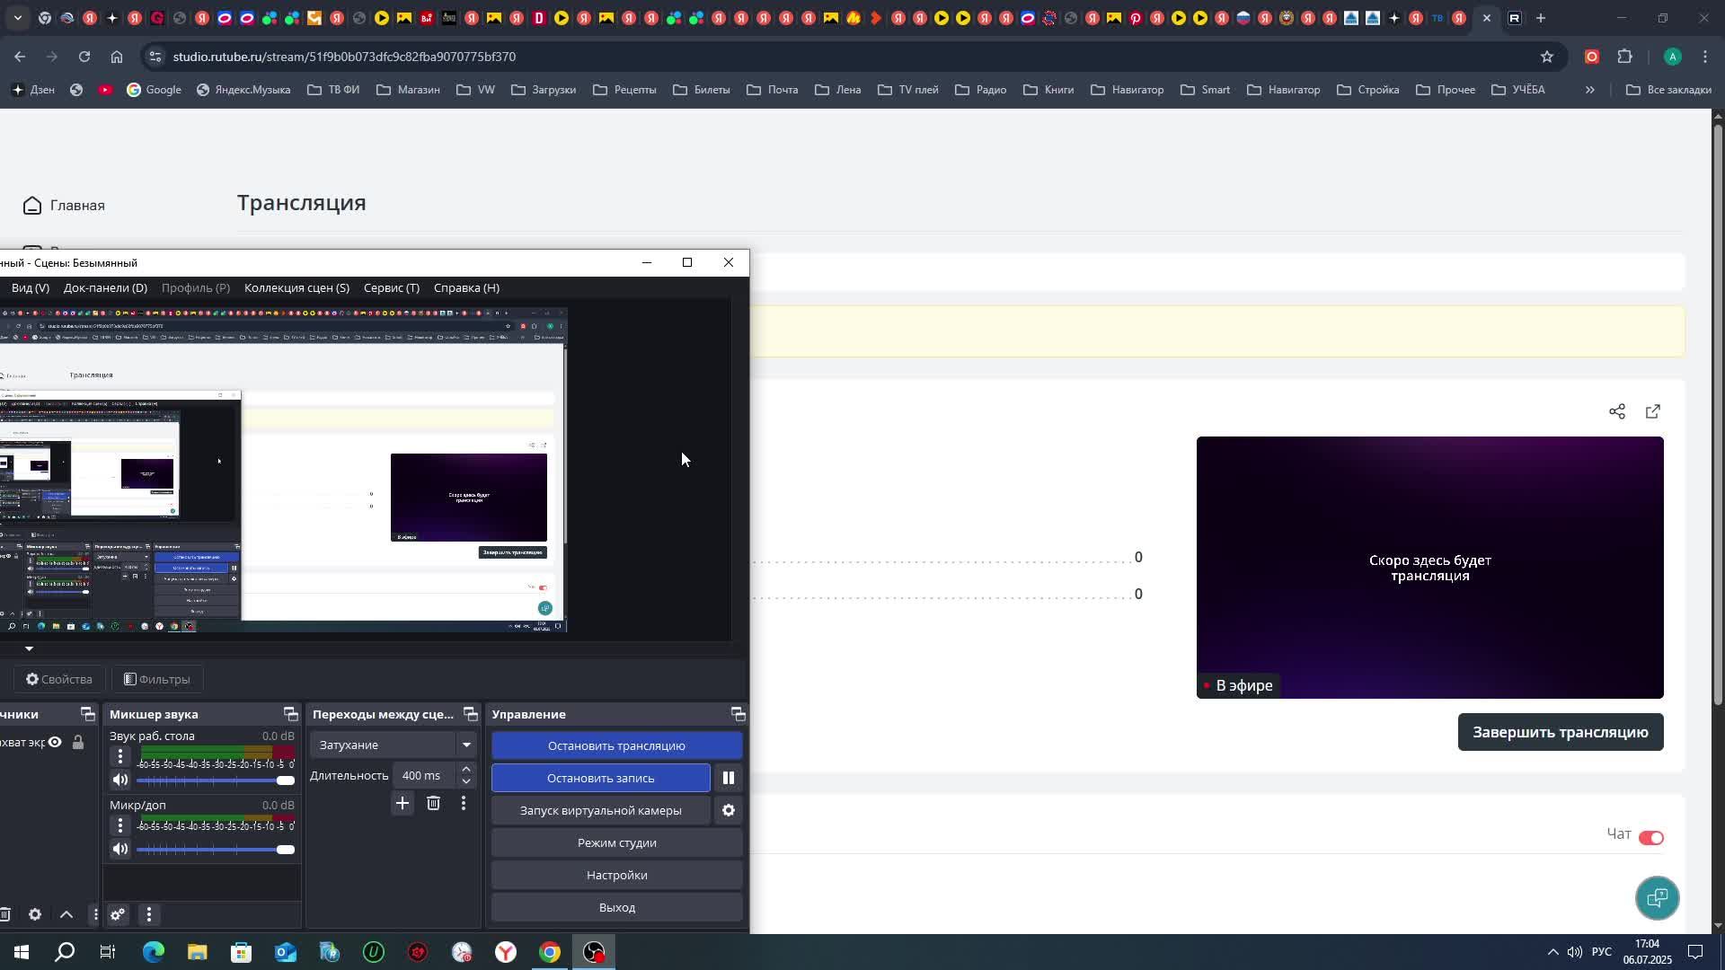The width and height of the screenshot is (1725, 970).
Task: Open options menu for Звук раб. стола
Action: click(120, 756)
